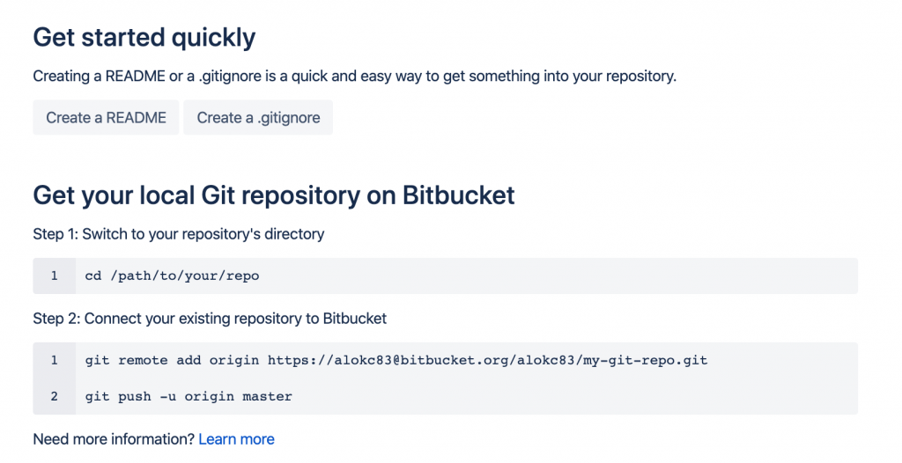The height and width of the screenshot is (463, 902).
Task: Click the git push -u origin master line
Action: pos(189,396)
